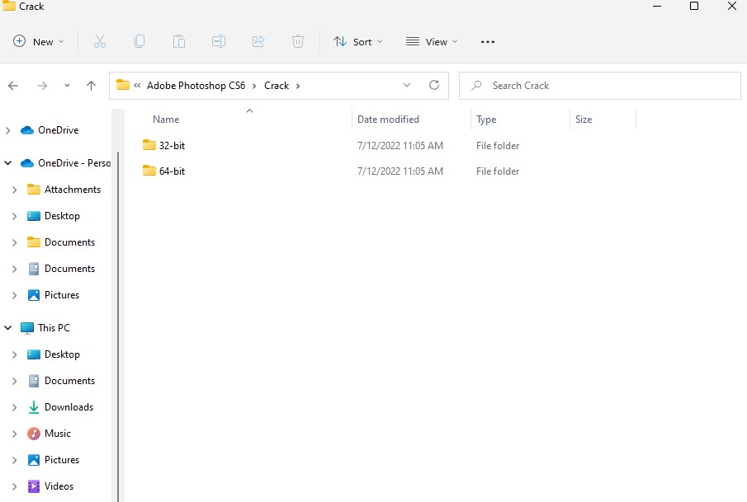Sort files by Date modified column
Viewport: 747px width, 502px height.
388,120
